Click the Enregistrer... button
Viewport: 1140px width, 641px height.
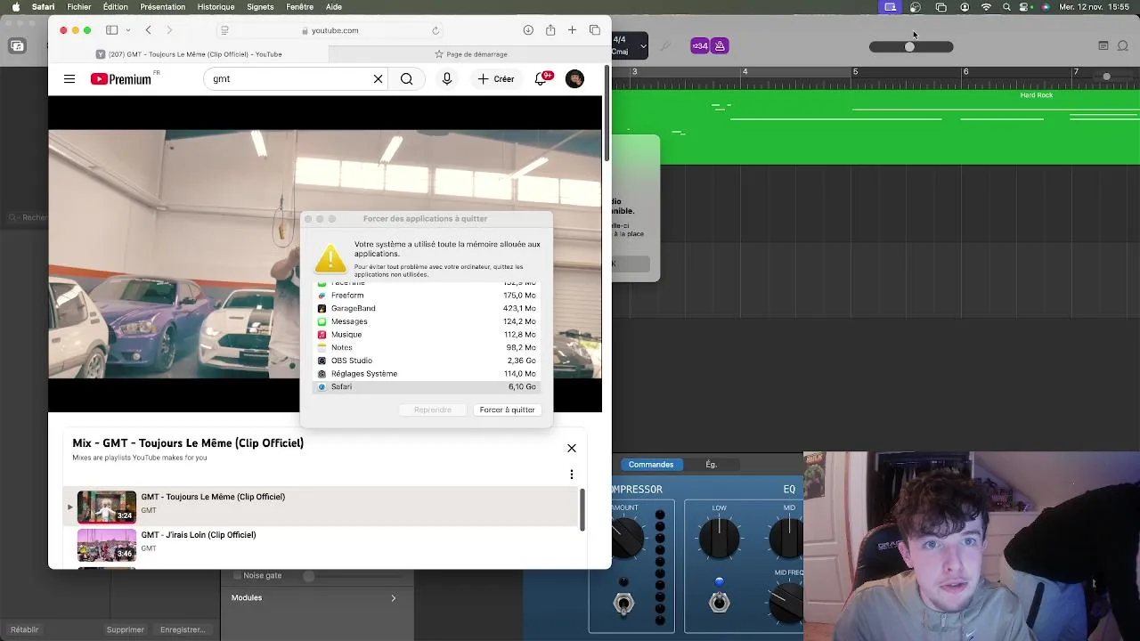tap(183, 629)
